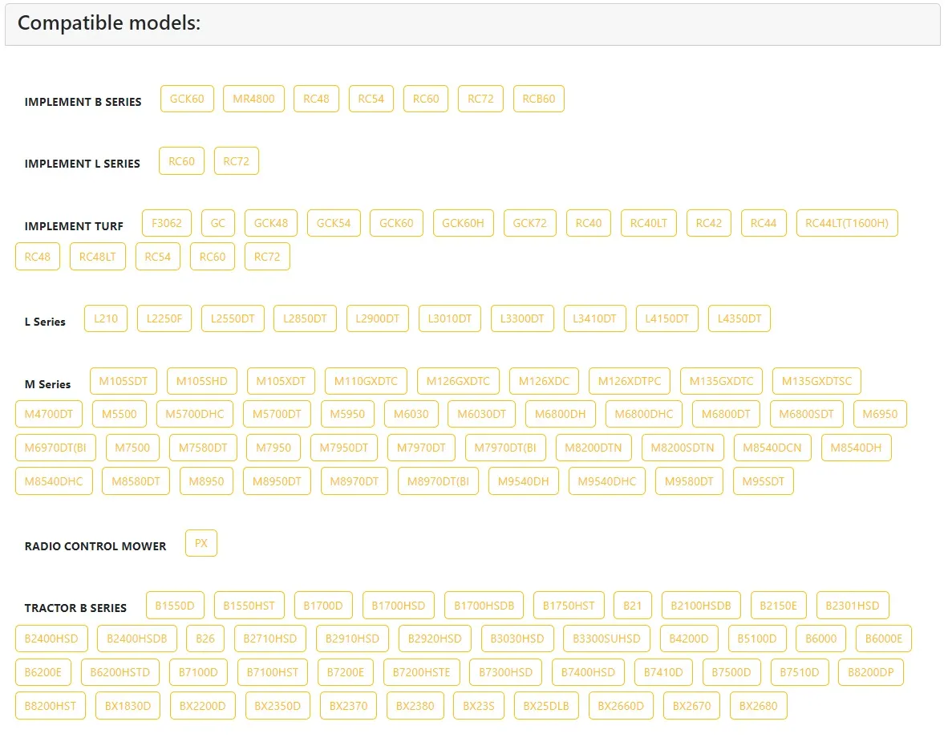Select the GCK48 model tag
The image size is (948, 750).
point(271,223)
